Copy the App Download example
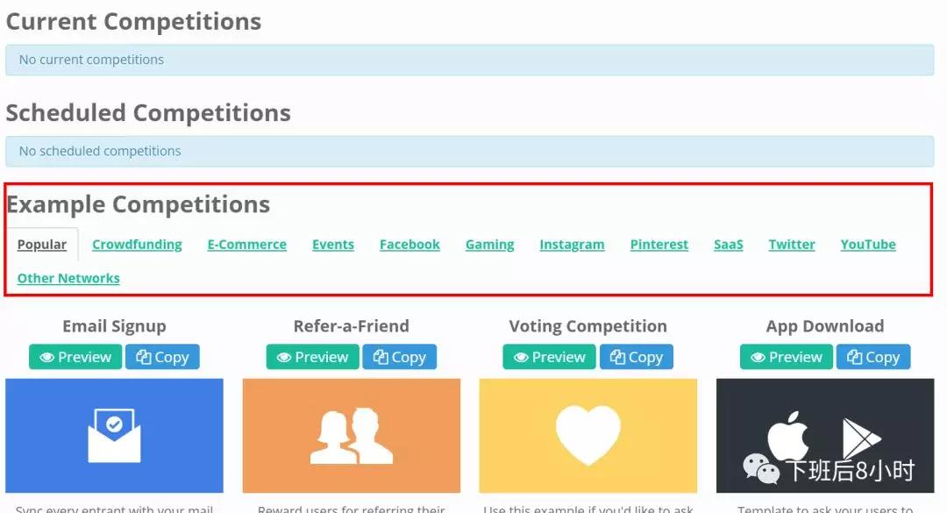The height and width of the screenshot is (513, 947). point(873,357)
